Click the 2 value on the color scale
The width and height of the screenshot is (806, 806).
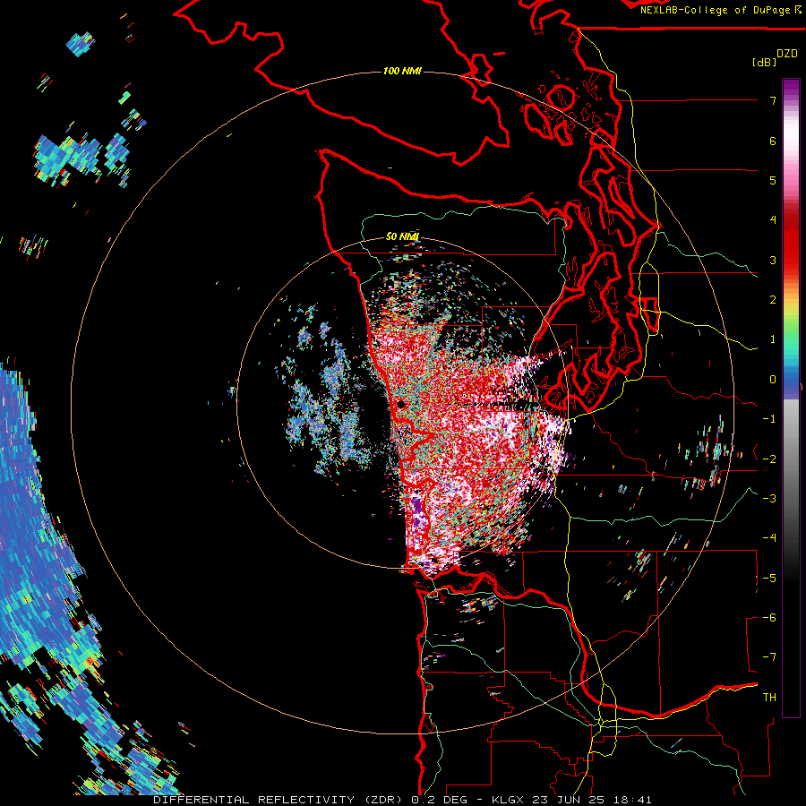(773, 300)
